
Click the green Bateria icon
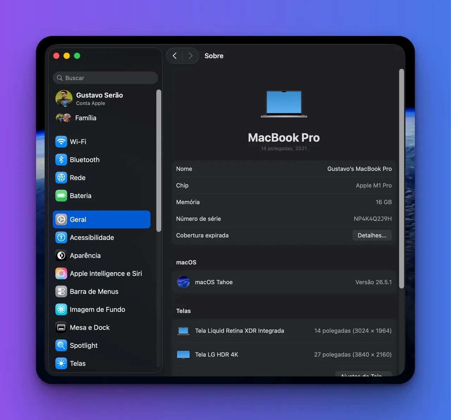pos(61,196)
